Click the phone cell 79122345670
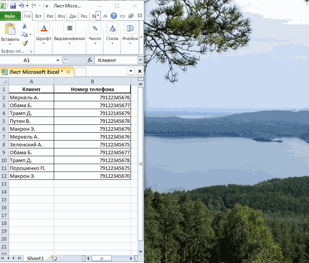This screenshot has width=309, height=263. 93,176
